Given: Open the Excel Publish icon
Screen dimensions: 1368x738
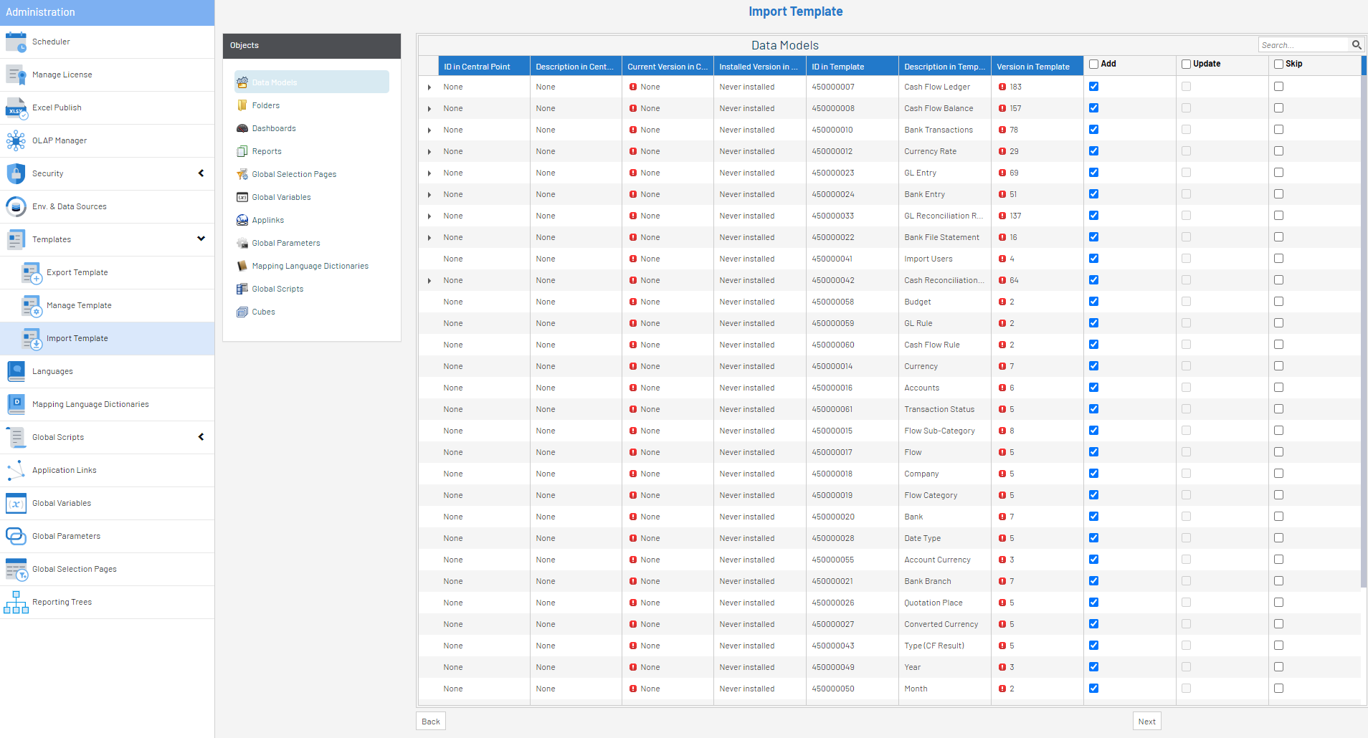Looking at the screenshot, I should (x=16, y=108).
